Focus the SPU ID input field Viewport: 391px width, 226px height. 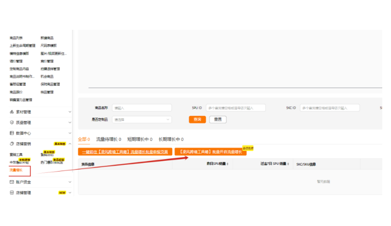pos(236,108)
